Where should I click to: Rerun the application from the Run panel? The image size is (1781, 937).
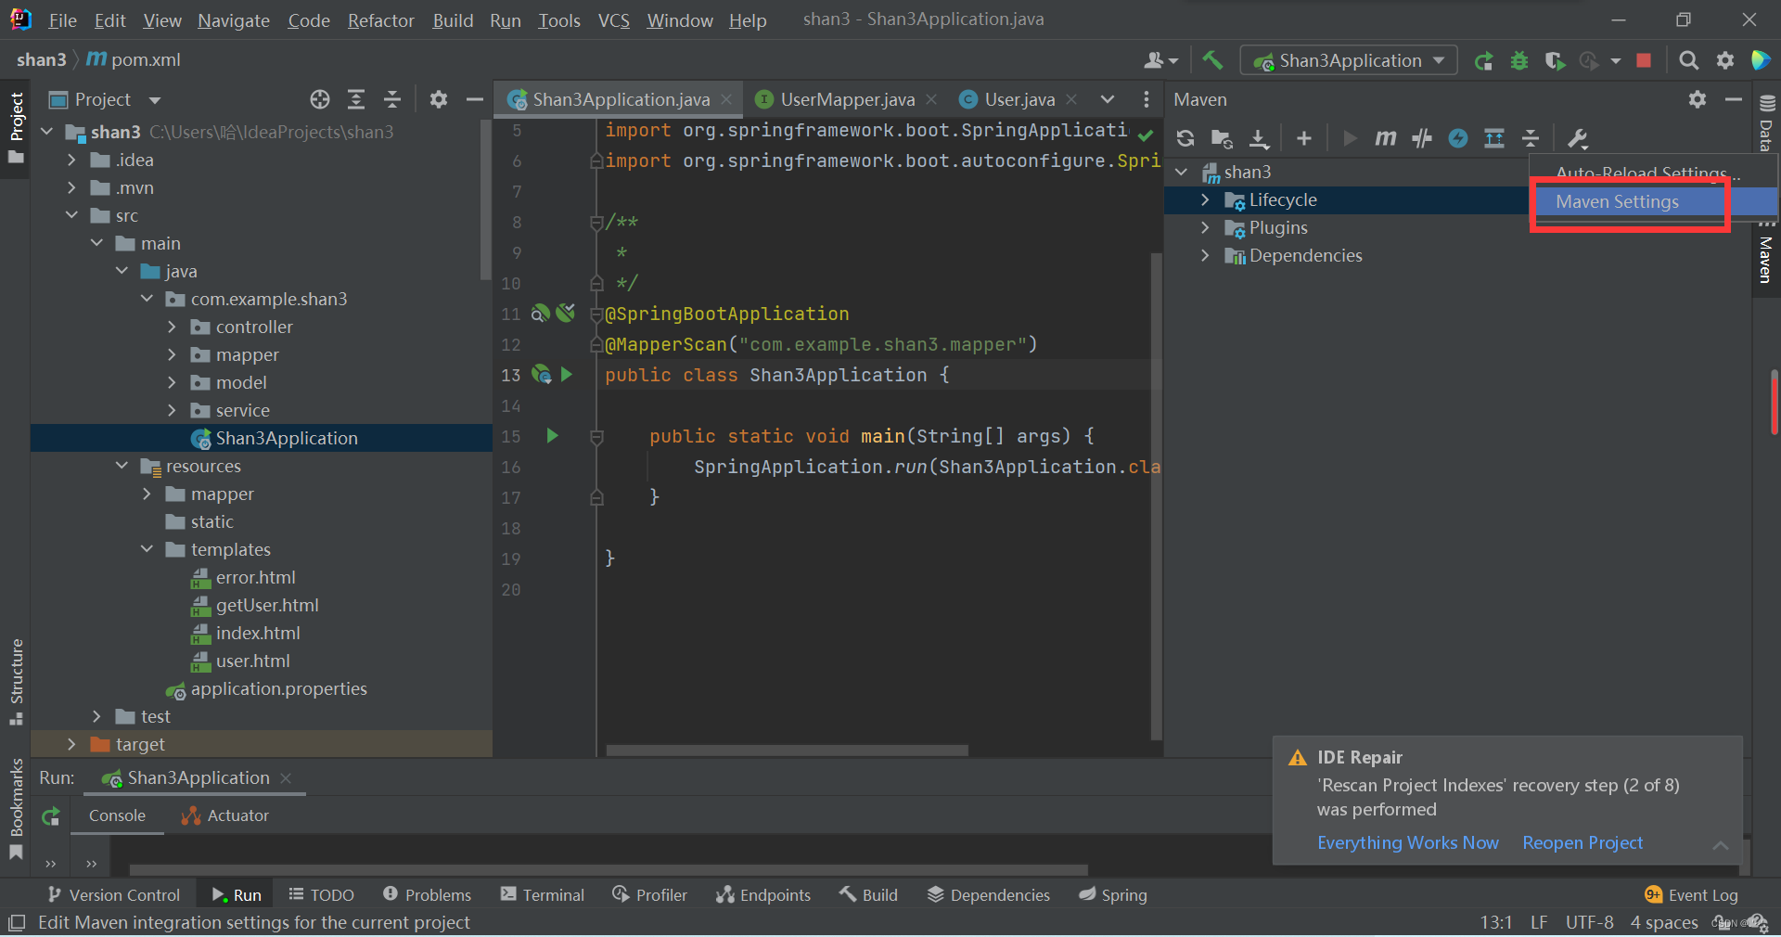[x=51, y=816]
